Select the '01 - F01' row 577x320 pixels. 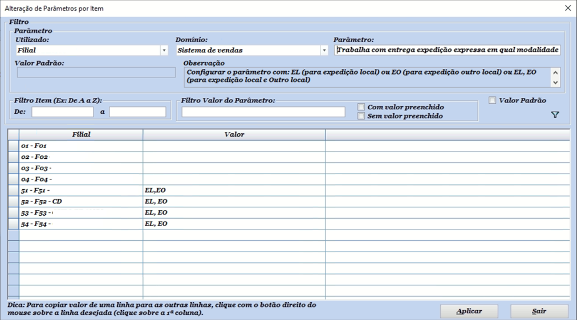click(x=81, y=146)
